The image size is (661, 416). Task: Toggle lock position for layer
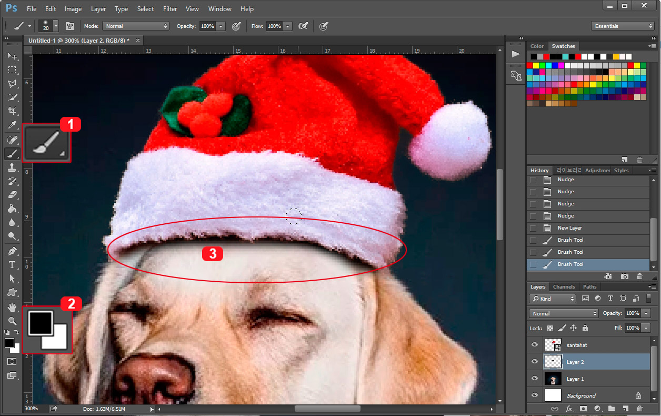tap(574, 328)
